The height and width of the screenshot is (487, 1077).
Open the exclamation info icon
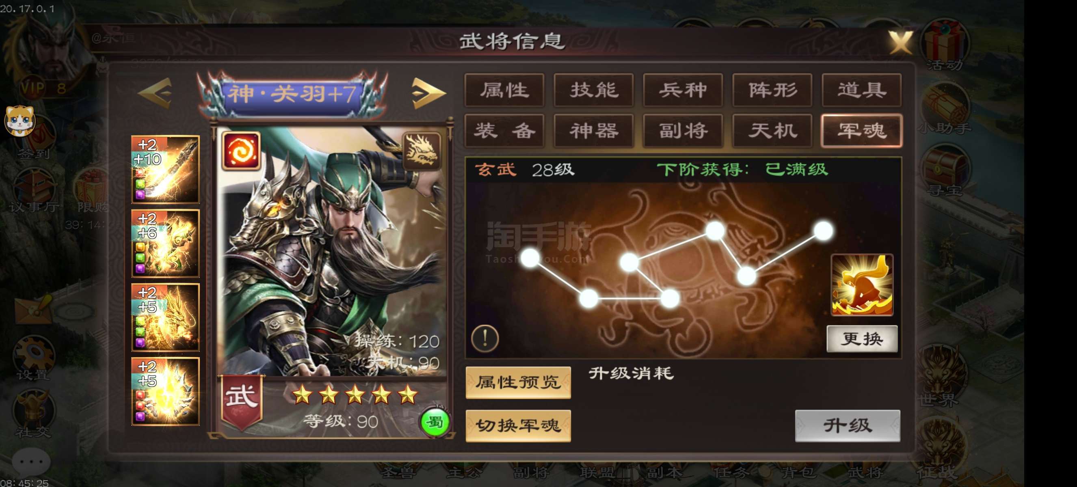pyautogui.click(x=485, y=338)
